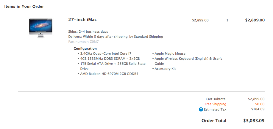The height and width of the screenshot is (129, 273).
Task: Click the Items in Your Order heading
Action: pos(24,7)
